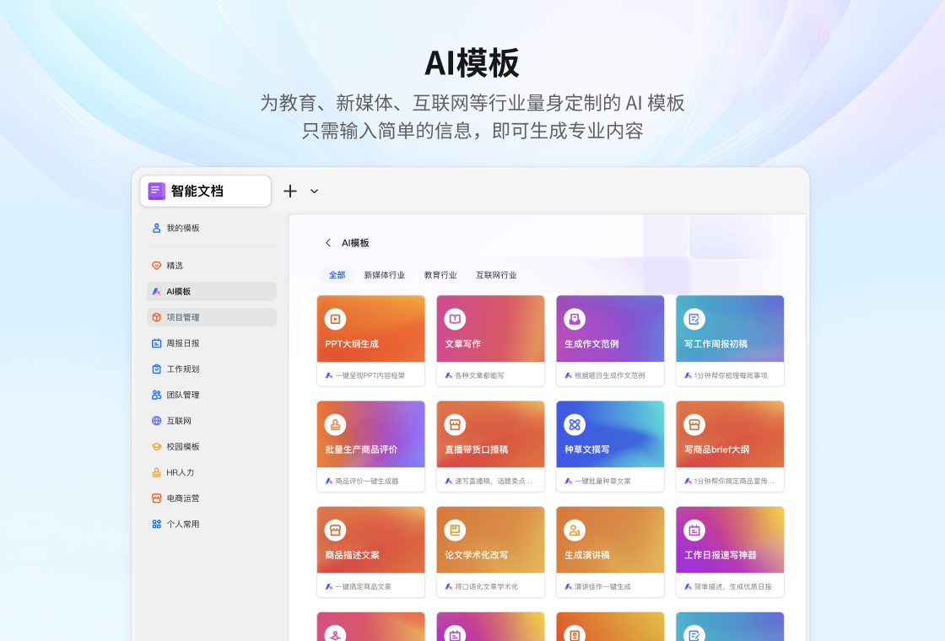The height and width of the screenshot is (641, 945).
Task: Click description 各种文章都能写
Action: (479, 375)
